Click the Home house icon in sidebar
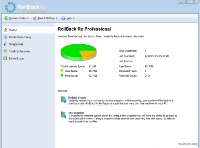Viewport: 200px width, 148px height. (x=5, y=30)
